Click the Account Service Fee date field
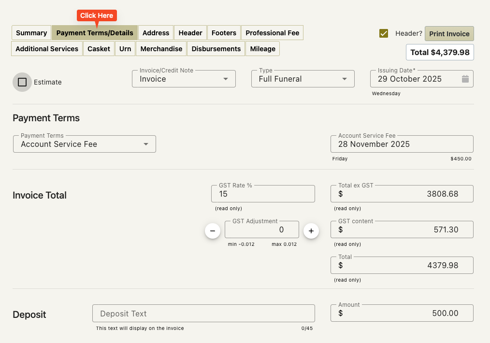Viewport: 490px width, 343px height. pos(402,144)
